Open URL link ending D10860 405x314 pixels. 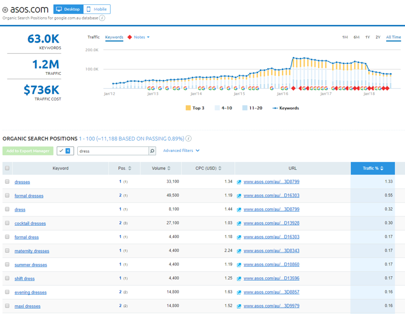click(272, 264)
